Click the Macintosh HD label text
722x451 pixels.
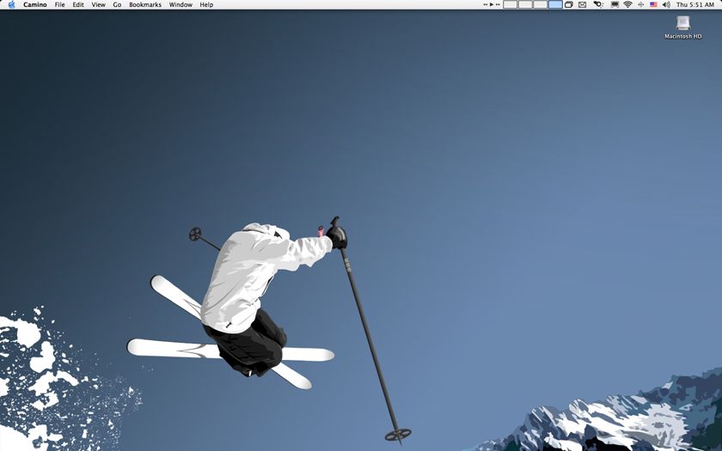click(682, 36)
